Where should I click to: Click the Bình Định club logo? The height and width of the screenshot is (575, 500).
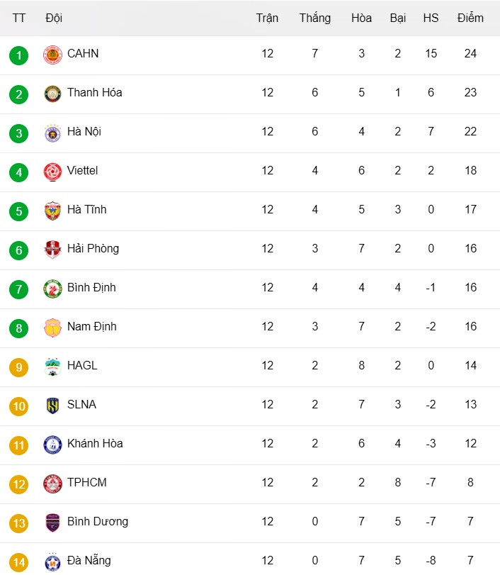point(52,289)
